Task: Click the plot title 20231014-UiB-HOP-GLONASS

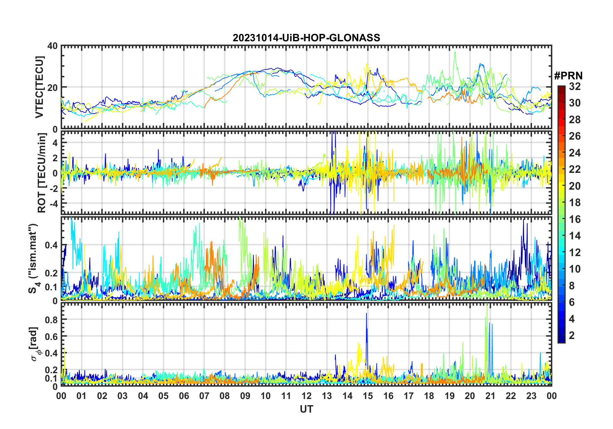Action: click(x=306, y=38)
